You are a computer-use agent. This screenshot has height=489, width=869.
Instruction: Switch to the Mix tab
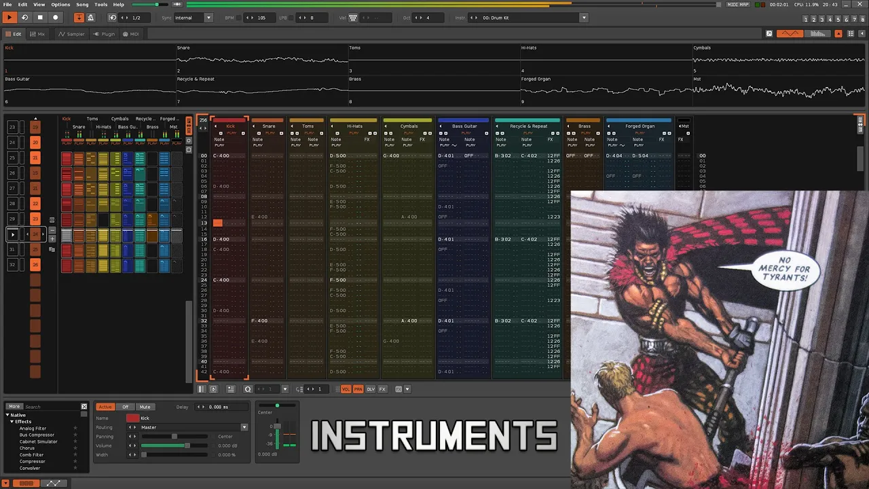pos(37,34)
